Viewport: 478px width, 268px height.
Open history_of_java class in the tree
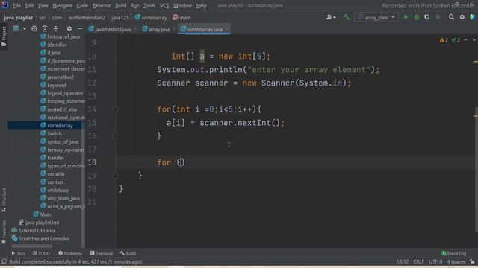pos(60,36)
